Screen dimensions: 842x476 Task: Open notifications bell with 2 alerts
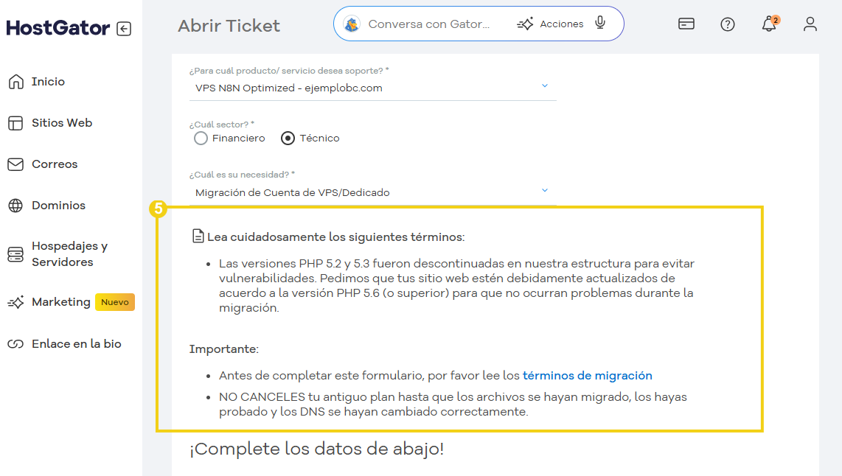pyautogui.click(x=768, y=25)
